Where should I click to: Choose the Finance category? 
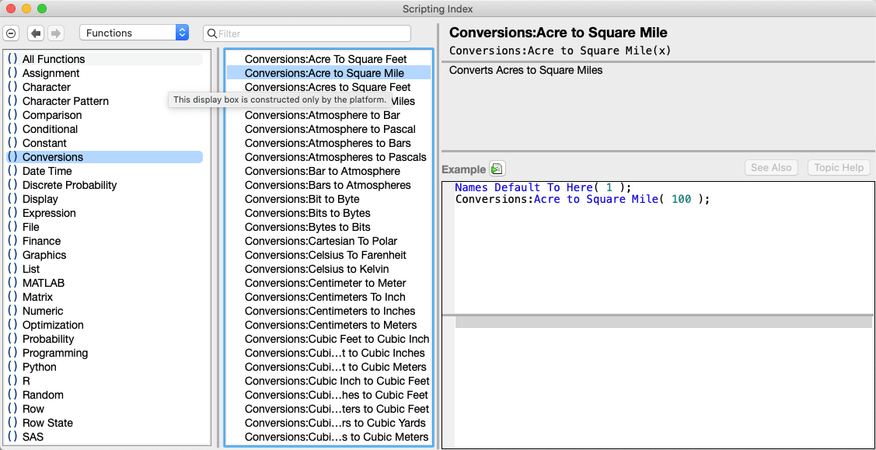41,241
